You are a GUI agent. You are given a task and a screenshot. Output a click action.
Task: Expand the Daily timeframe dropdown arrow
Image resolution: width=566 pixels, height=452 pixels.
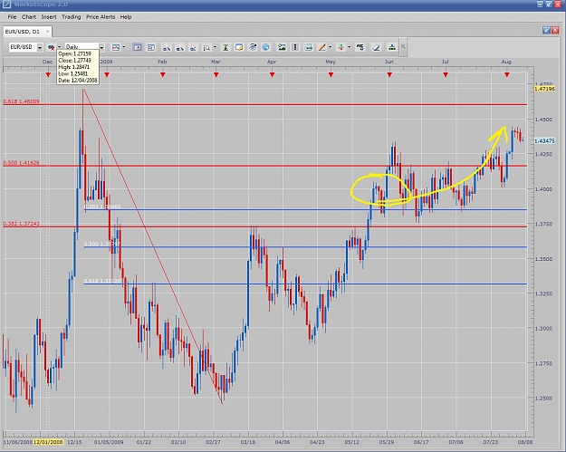(x=101, y=47)
